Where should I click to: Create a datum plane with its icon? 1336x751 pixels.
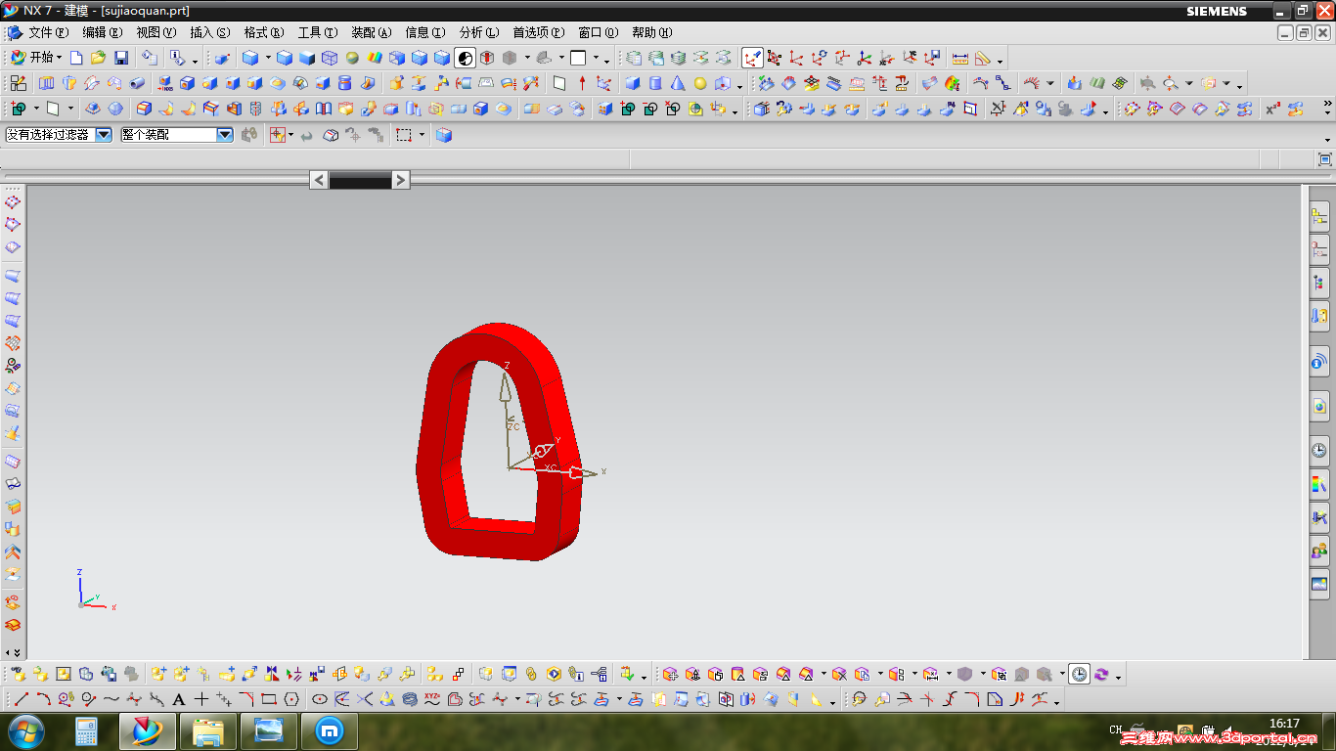coord(559,83)
